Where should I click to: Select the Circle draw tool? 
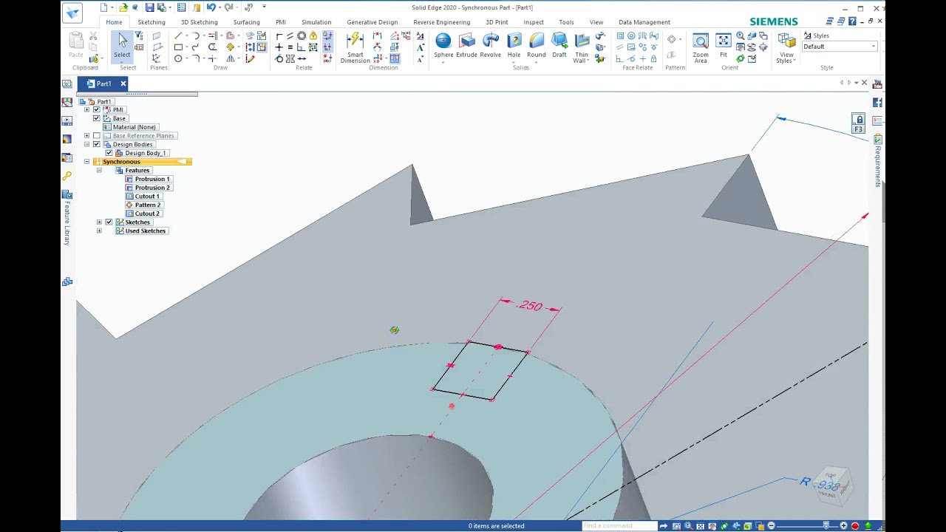point(178,58)
